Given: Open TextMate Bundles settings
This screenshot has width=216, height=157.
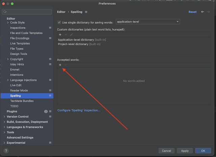Looking at the screenshot, I should point(22,101).
